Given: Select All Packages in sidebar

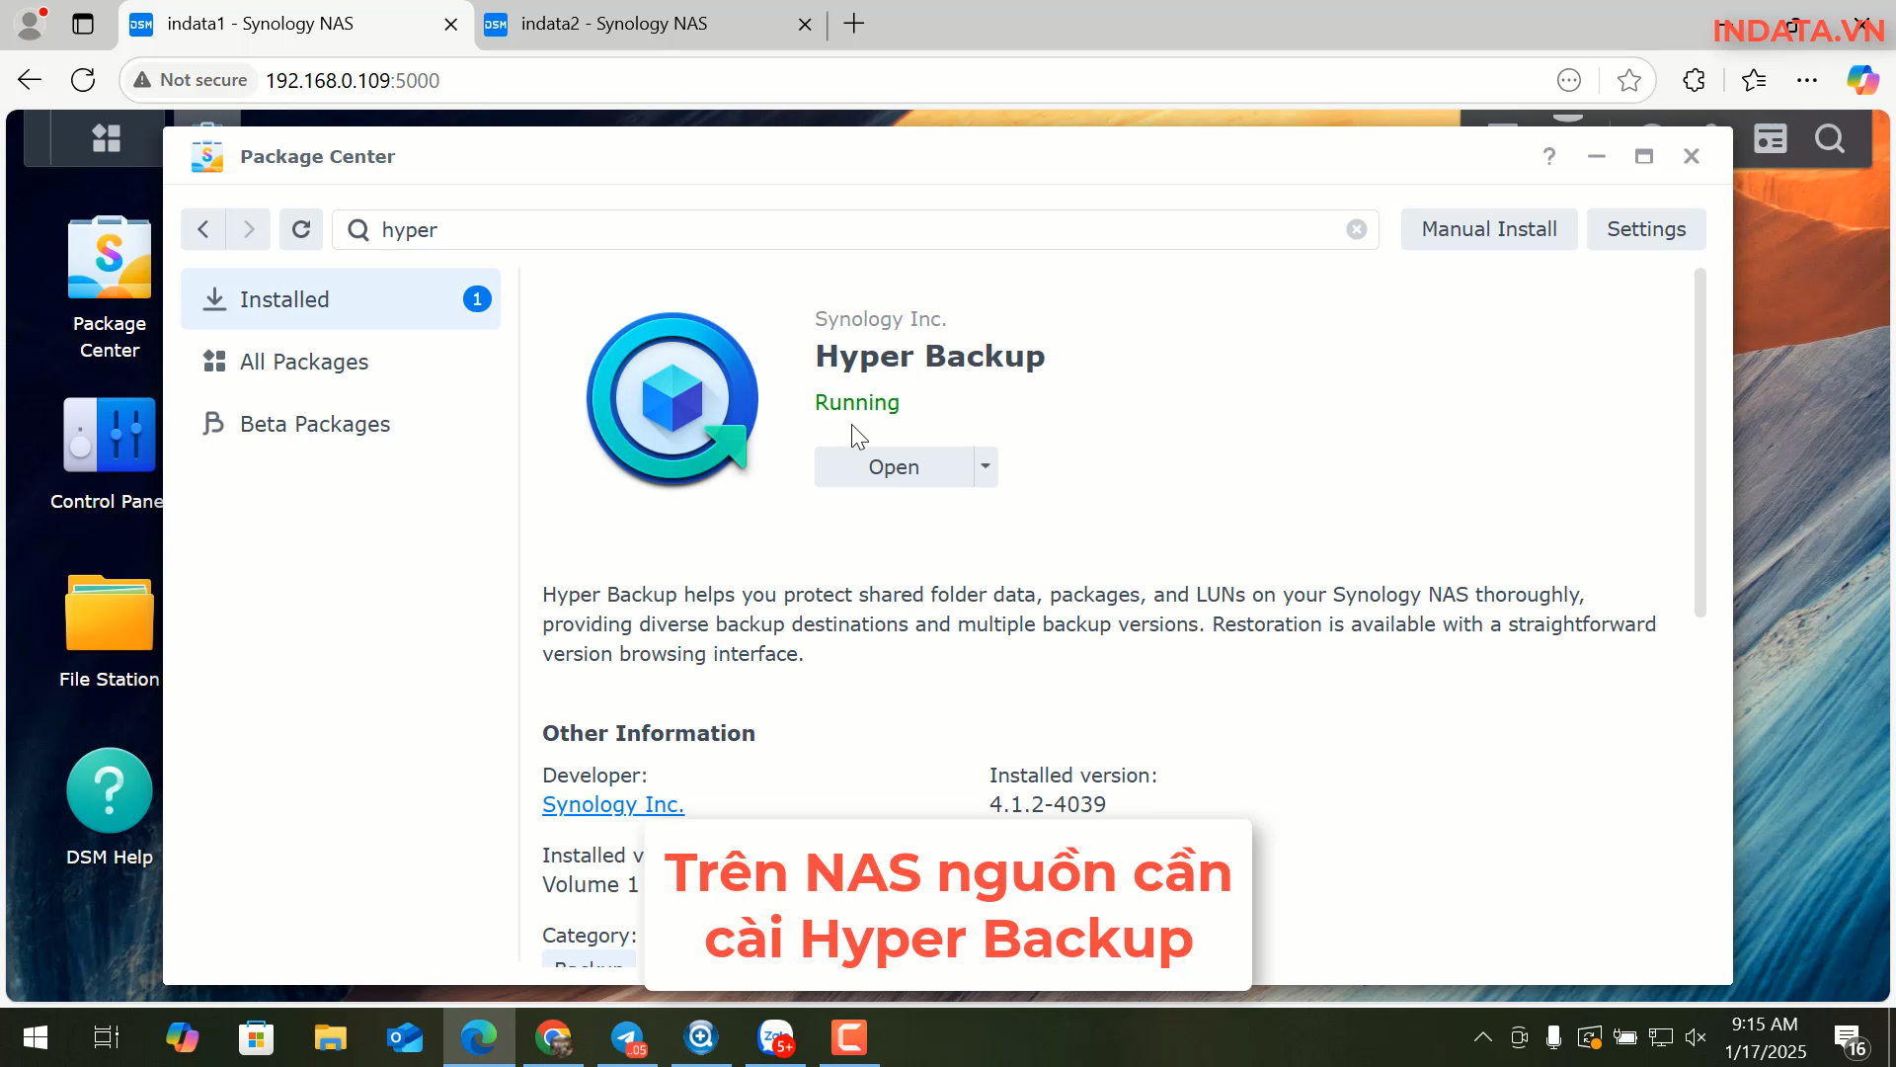Looking at the screenshot, I should click(341, 362).
